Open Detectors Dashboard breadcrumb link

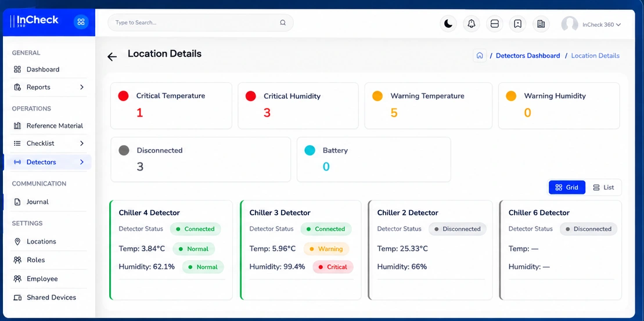click(x=528, y=56)
